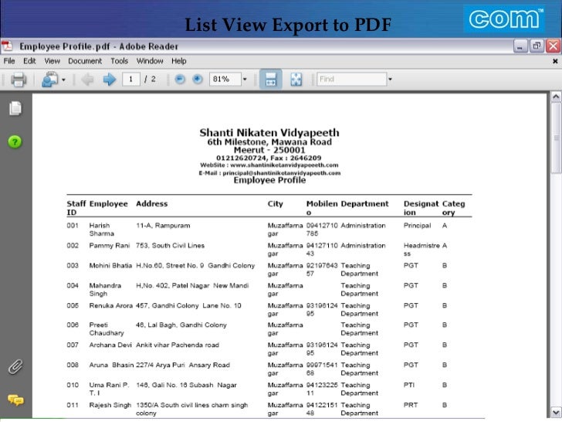Open the Pages panel icon in sidebar
The width and height of the screenshot is (562, 422).
click(x=15, y=108)
